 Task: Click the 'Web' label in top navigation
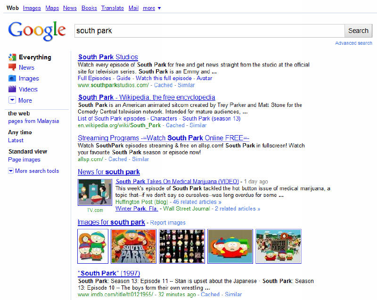click(13, 8)
